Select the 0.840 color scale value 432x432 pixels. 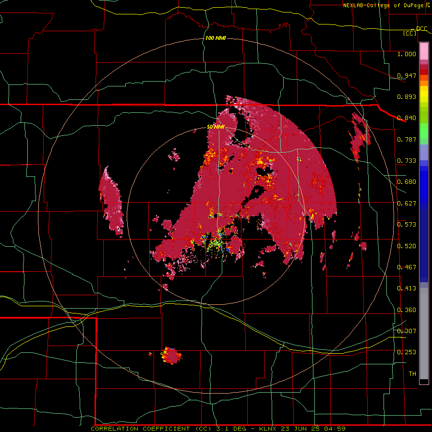(407, 118)
